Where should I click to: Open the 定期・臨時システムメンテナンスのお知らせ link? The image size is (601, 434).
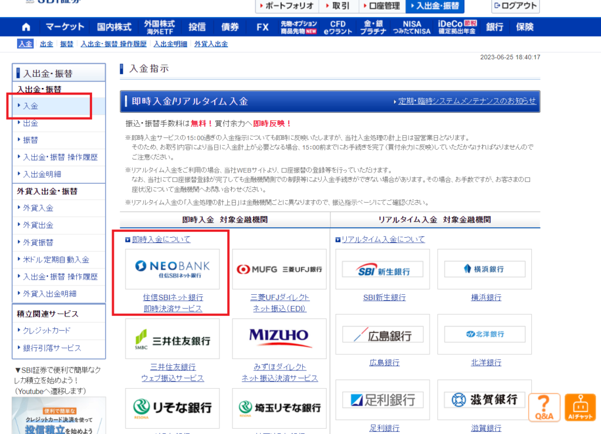tap(467, 101)
